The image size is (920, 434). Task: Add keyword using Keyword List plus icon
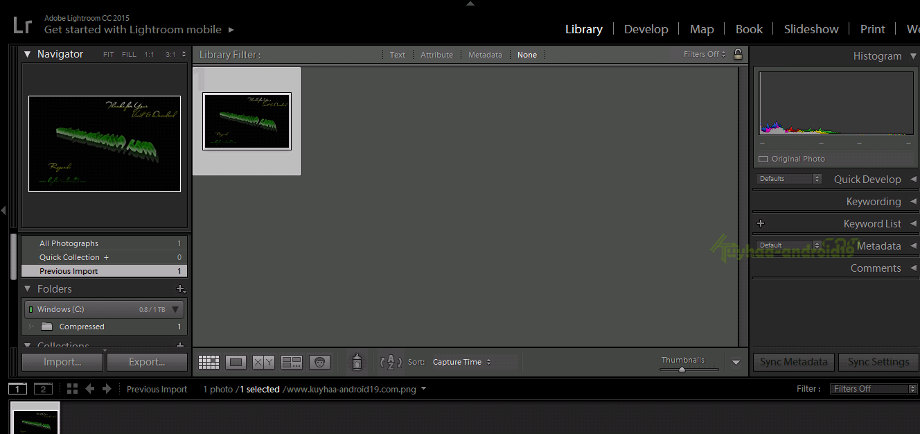click(761, 223)
